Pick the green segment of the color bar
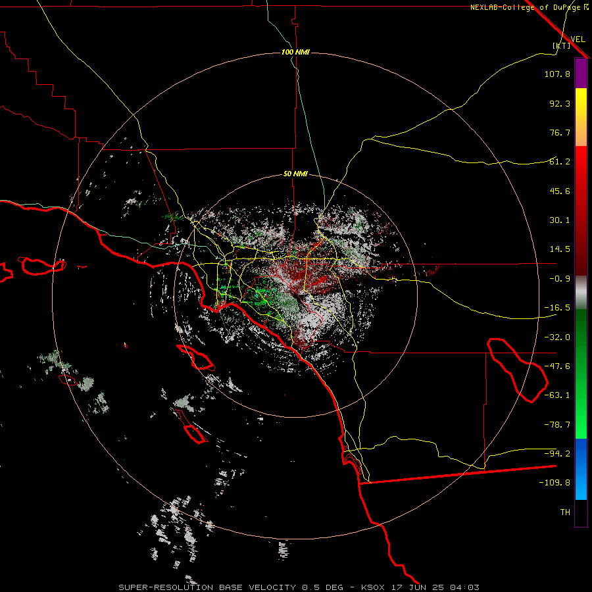The width and height of the screenshot is (592, 592). coord(581,374)
